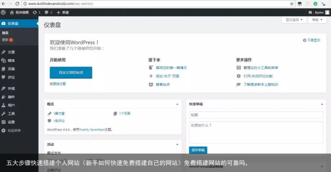Click the 保存草稿 button

click(x=198, y=150)
